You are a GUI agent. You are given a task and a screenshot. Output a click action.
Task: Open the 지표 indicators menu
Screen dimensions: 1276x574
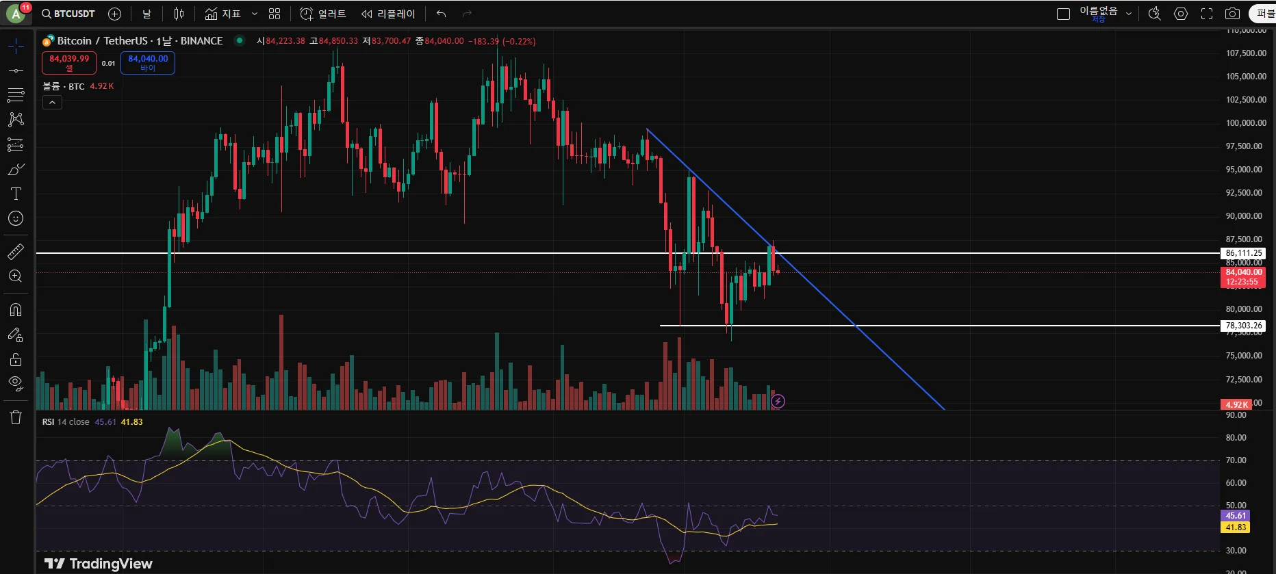pos(223,14)
